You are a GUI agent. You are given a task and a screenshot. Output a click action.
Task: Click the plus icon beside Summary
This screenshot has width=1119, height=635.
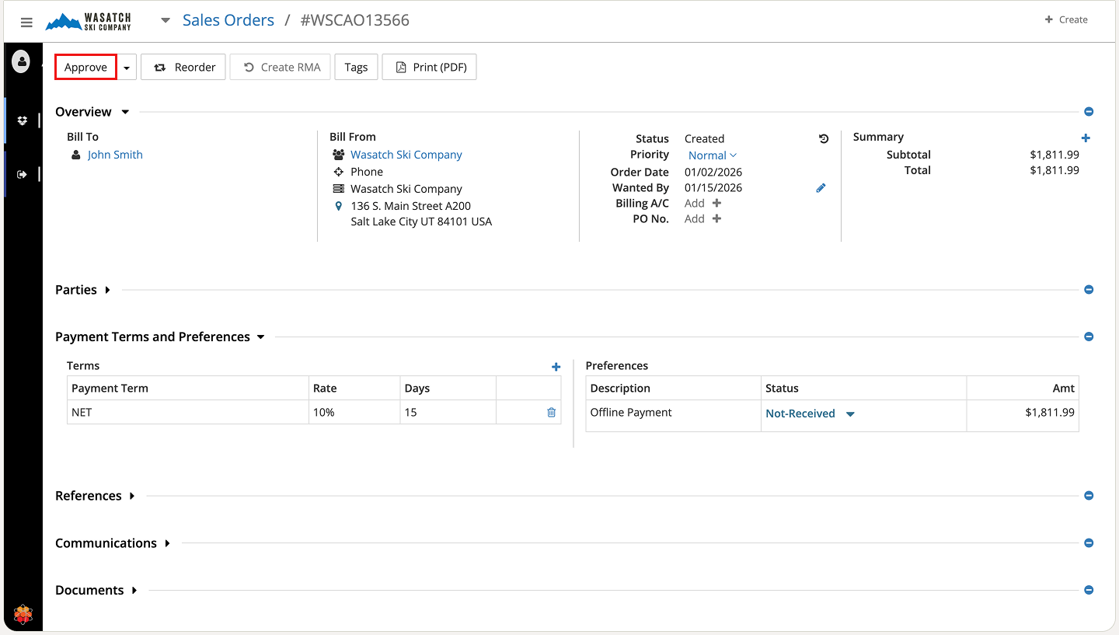click(x=1086, y=138)
